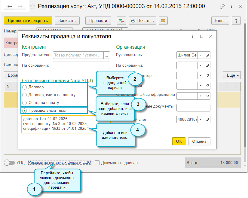The width and height of the screenshot is (248, 198).
Task: Click the envelope email icon
Action: [163, 21]
